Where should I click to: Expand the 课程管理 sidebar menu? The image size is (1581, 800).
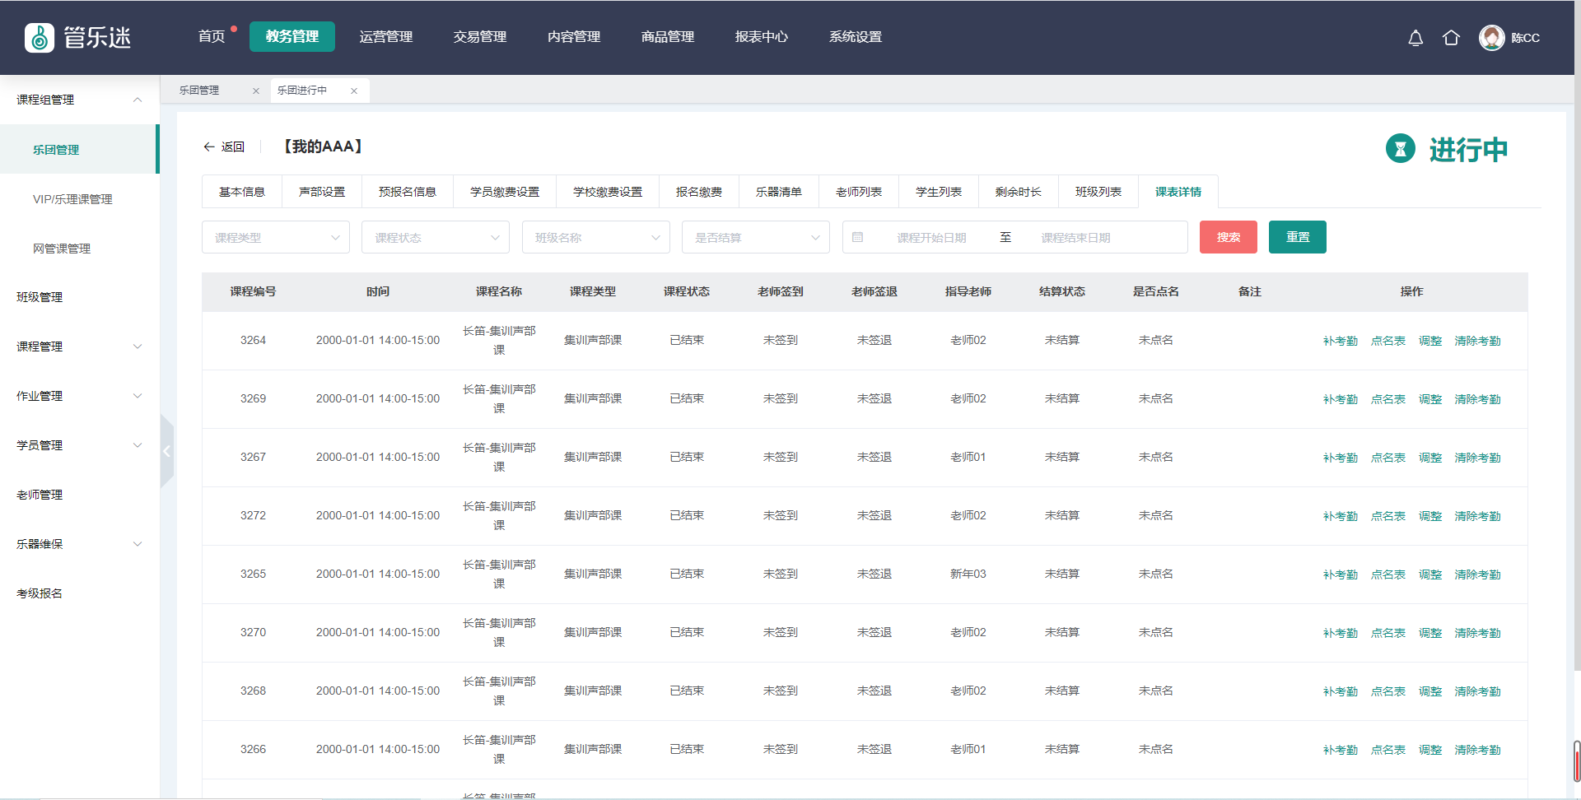tap(79, 347)
